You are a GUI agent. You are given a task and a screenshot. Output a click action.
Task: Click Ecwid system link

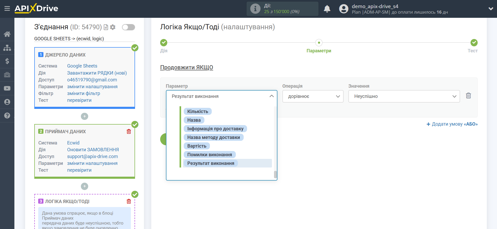[x=73, y=143]
